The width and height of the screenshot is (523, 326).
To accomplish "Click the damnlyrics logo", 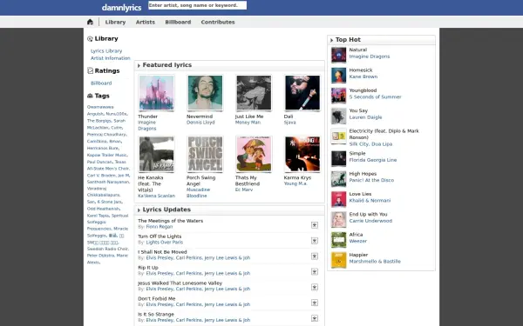I will coord(121,7).
